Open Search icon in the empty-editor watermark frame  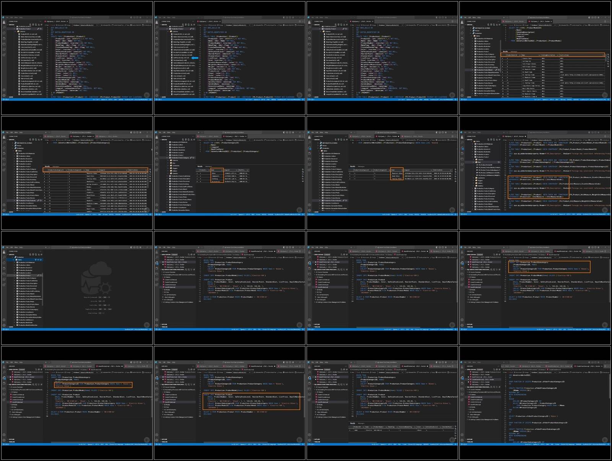pos(4,258)
